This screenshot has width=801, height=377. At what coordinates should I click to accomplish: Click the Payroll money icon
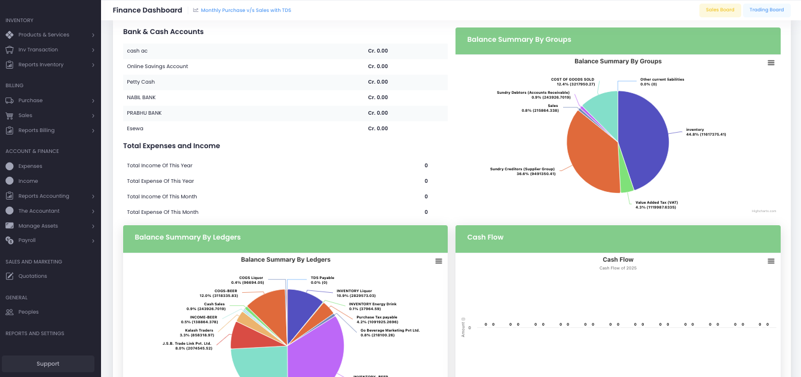tap(10, 240)
